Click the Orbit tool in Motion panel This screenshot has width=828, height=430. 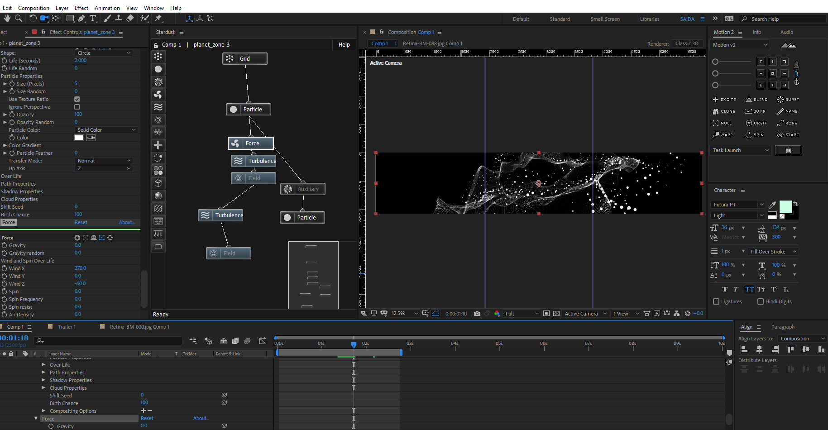tap(756, 123)
